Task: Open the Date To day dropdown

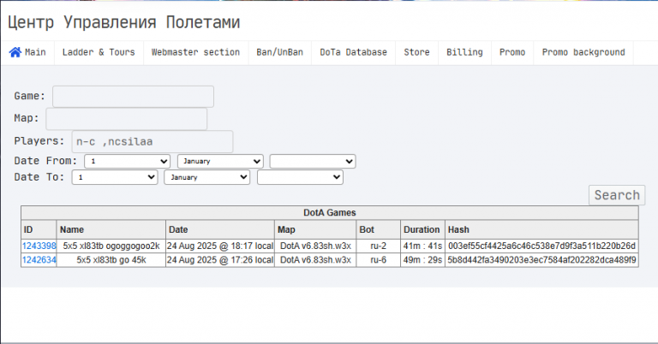Action: tap(115, 177)
